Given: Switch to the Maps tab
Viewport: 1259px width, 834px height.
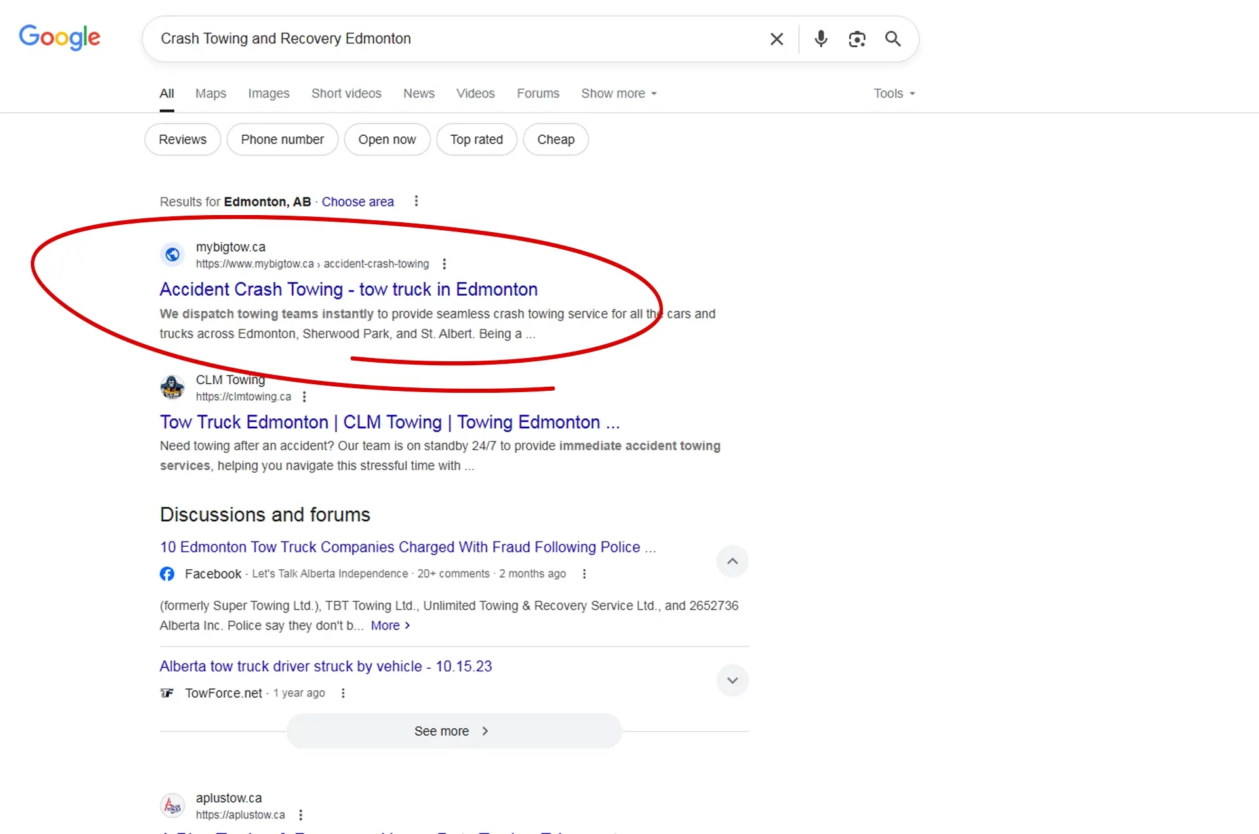Looking at the screenshot, I should click(210, 93).
